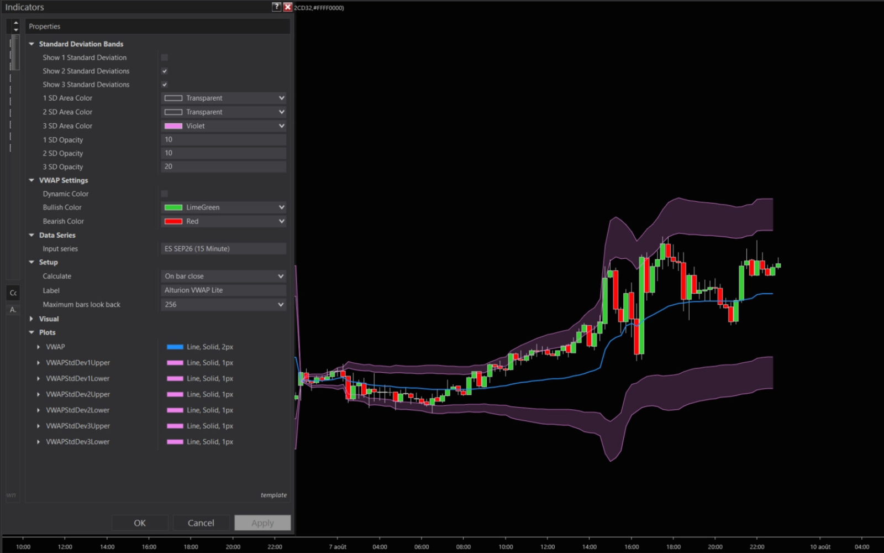Click the Apply button
This screenshot has height=553, width=884.
tap(262, 523)
